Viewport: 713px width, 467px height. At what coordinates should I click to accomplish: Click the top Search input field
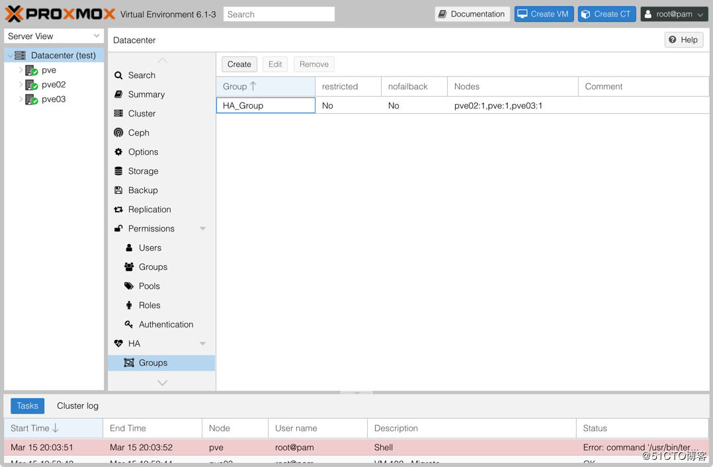click(278, 14)
